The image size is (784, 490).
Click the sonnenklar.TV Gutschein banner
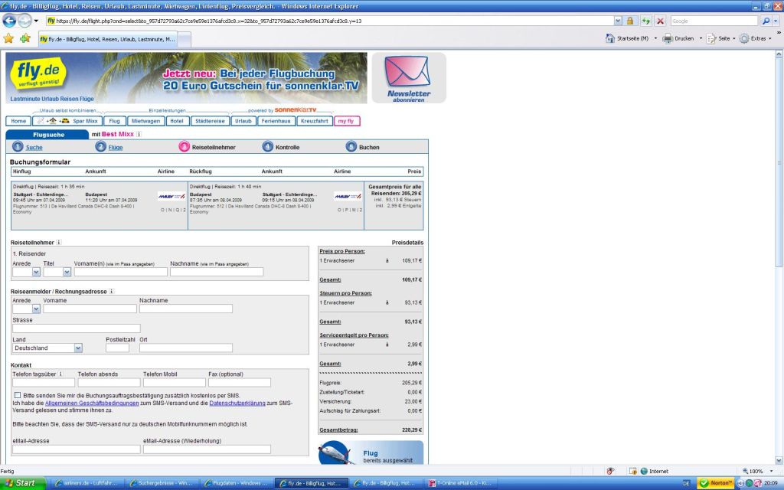(186, 78)
